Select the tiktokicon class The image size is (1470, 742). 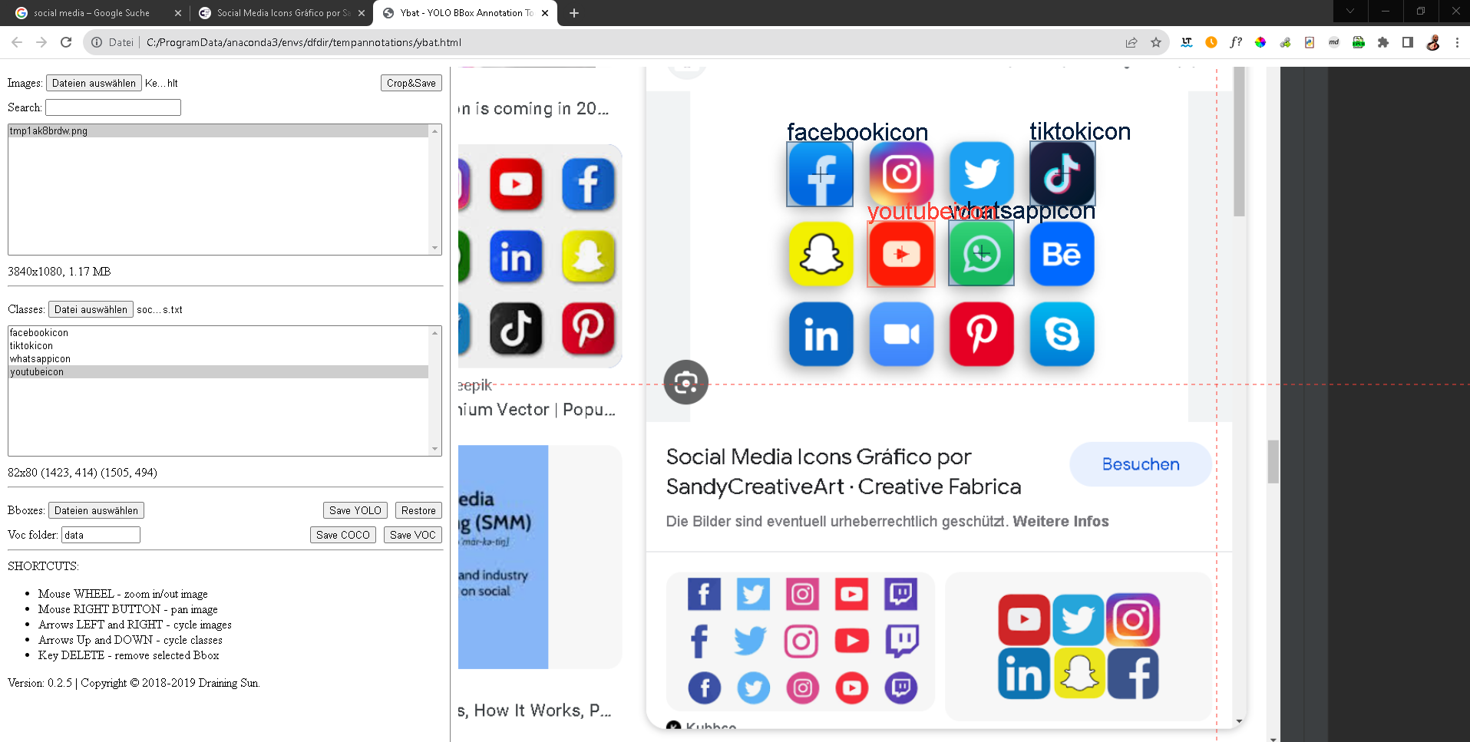pos(218,346)
